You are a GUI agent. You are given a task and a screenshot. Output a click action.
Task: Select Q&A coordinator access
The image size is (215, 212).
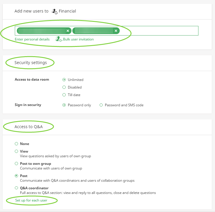point(17,188)
